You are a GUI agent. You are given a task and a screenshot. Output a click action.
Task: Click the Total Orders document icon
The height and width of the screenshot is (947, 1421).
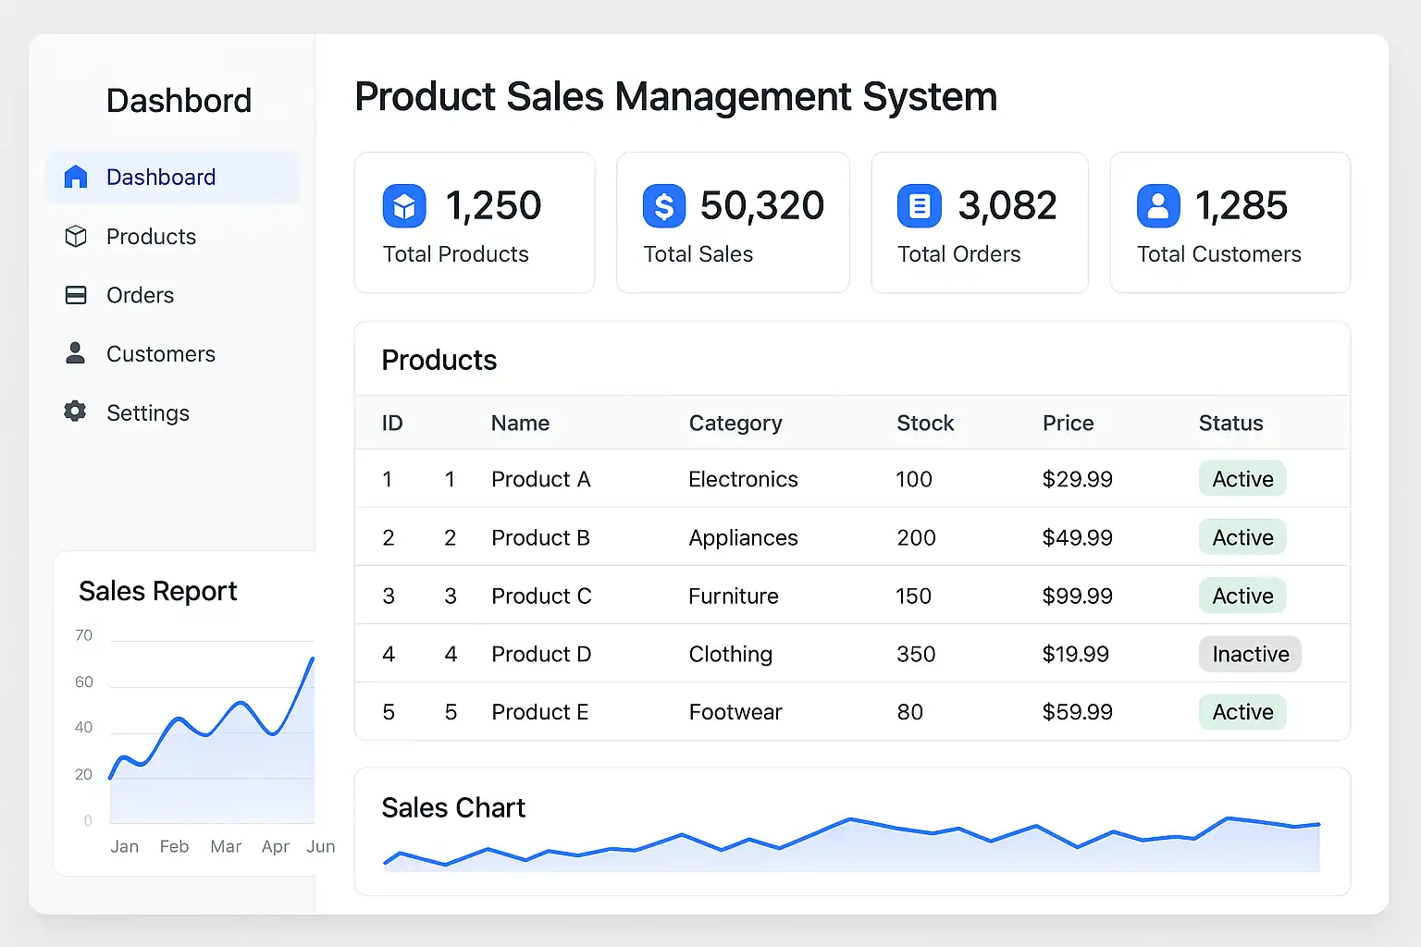[919, 205]
